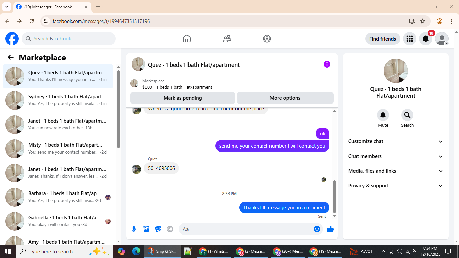
Task: Open the Friends icon in top navigation
Action: (227, 39)
